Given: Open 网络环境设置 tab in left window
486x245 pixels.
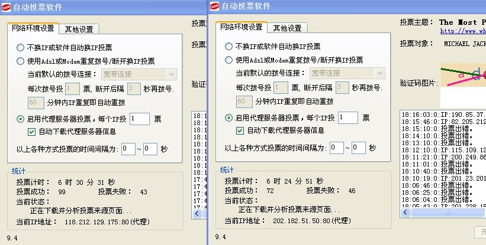Looking at the screenshot, I should [x=33, y=28].
